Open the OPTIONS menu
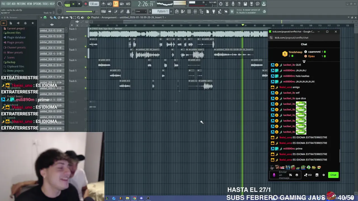 tap(37, 4)
